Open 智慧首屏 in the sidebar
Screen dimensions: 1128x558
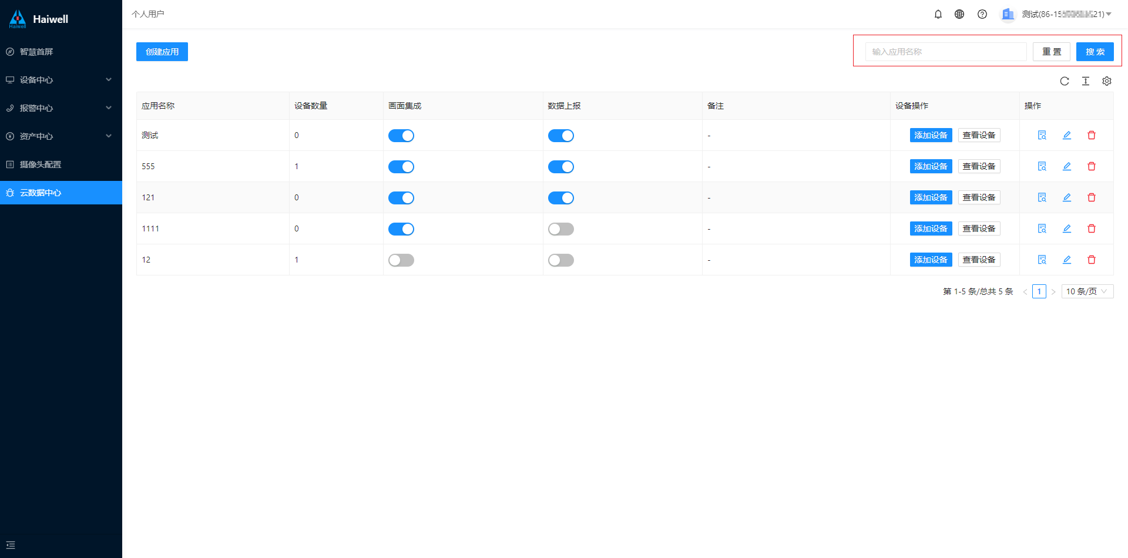click(61, 52)
